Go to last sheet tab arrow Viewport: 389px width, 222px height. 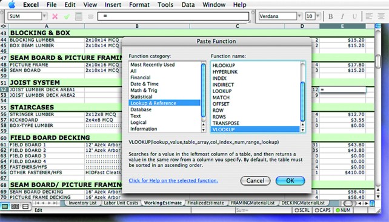(56, 203)
